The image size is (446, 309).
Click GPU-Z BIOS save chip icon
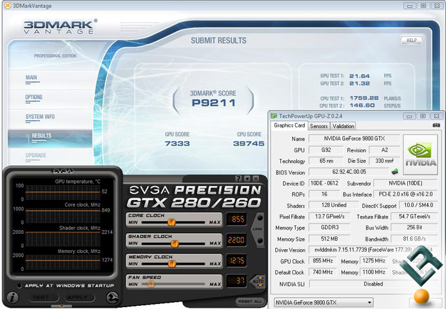click(395, 171)
